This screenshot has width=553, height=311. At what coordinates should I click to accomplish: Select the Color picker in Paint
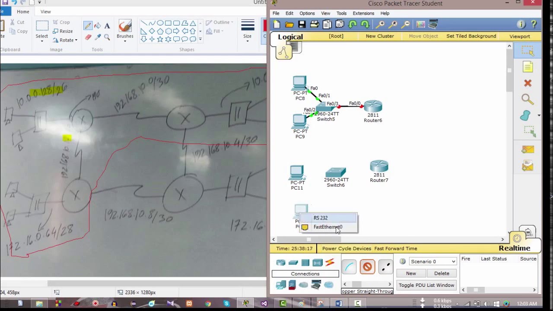coord(98,37)
